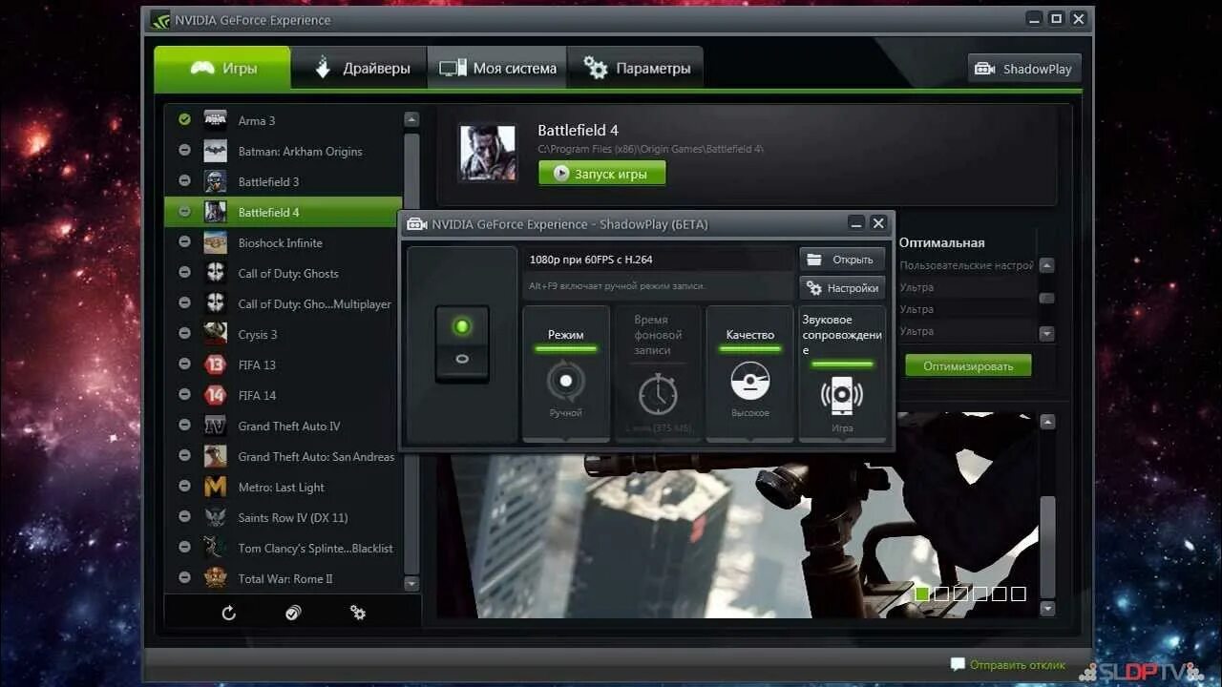Viewport: 1222px width, 687px height.
Task: Toggle Crysis 3 status indicator
Action: point(184,334)
